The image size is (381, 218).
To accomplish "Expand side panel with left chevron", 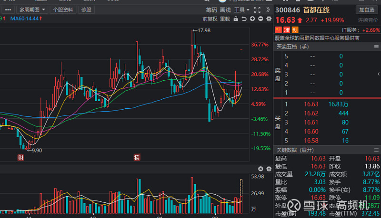I will pos(378,74).
